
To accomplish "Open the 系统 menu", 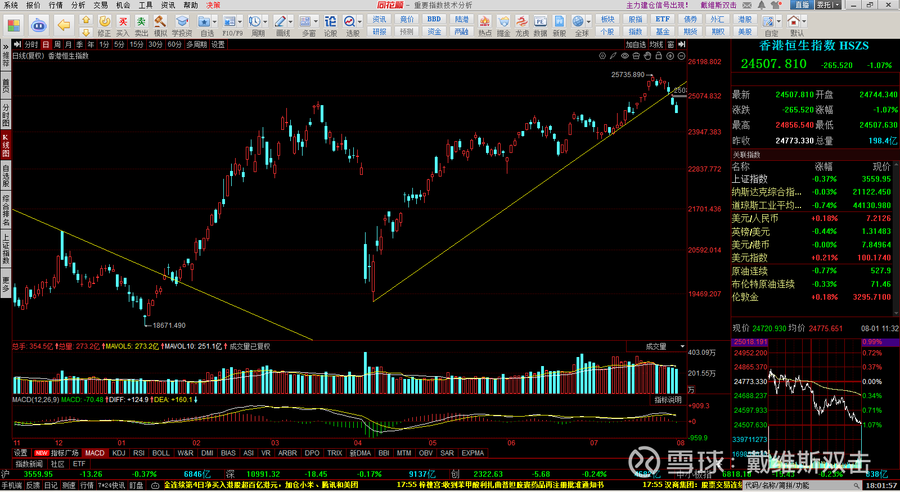I will coord(11,5).
